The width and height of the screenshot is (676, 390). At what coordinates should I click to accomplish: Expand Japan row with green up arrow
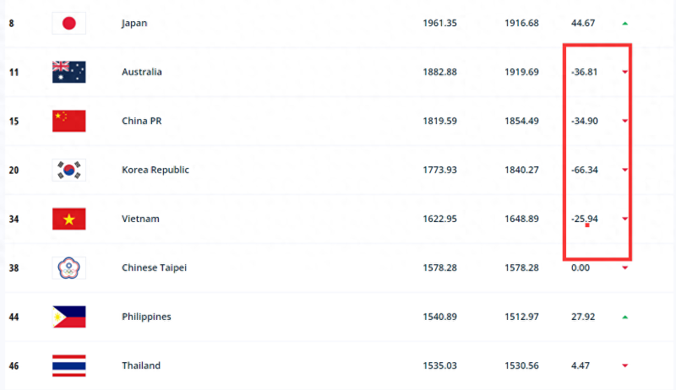pyautogui.click(x=624, y=24)
